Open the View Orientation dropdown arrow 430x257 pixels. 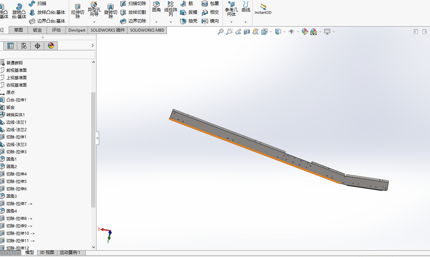[x=271, y=32]
